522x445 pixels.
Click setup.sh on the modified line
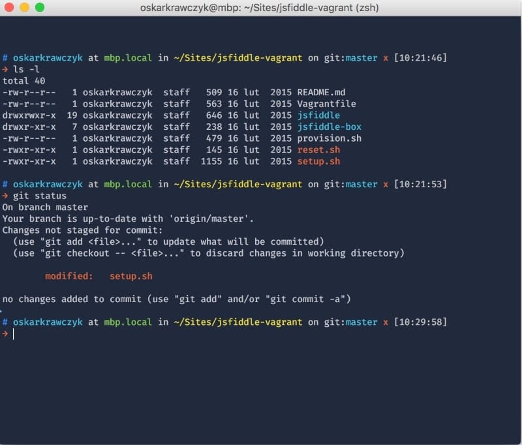click(x=130, y=276)
